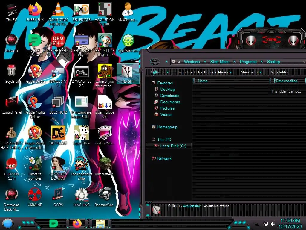Open the LYNCHING noose icon
Image resolution: width=306 pixels, height=230 pixels.
[82, 197]
